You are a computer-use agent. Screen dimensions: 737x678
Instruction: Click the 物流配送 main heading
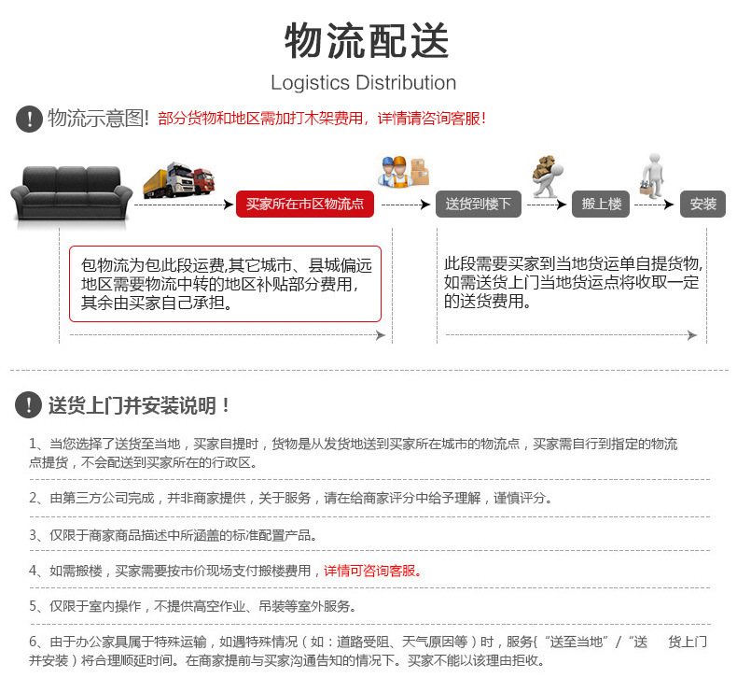click(367, 40)
